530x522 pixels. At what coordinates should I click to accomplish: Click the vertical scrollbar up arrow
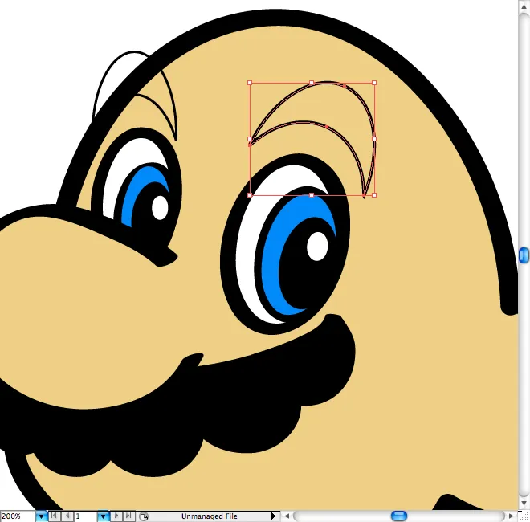(524, 6)
